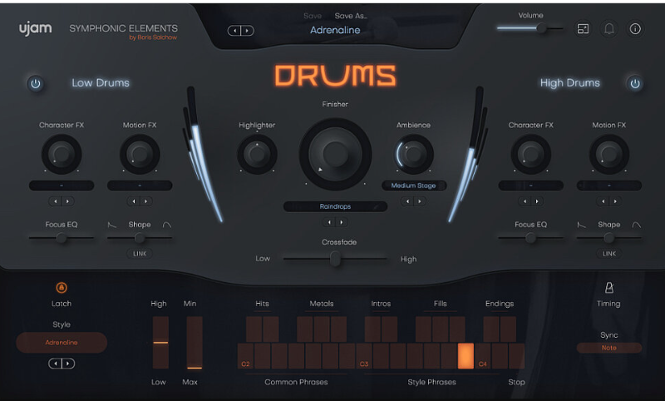Toggle the High Drums power button
The height and width of the screenshot is (401, 665).
[x=634, y=83]
